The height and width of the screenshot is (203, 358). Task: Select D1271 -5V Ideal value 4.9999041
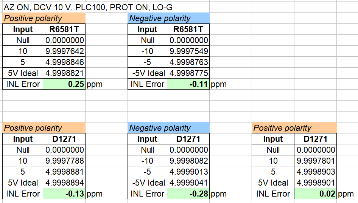pyautogui.click(x=188, y=183)
